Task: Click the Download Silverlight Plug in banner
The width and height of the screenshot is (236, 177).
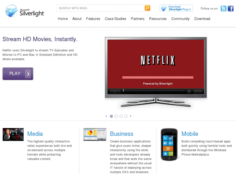Action: coord(176,8)
